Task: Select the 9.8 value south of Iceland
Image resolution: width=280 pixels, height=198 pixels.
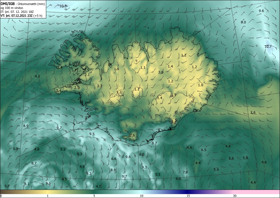Action: (x=128, y=157)
